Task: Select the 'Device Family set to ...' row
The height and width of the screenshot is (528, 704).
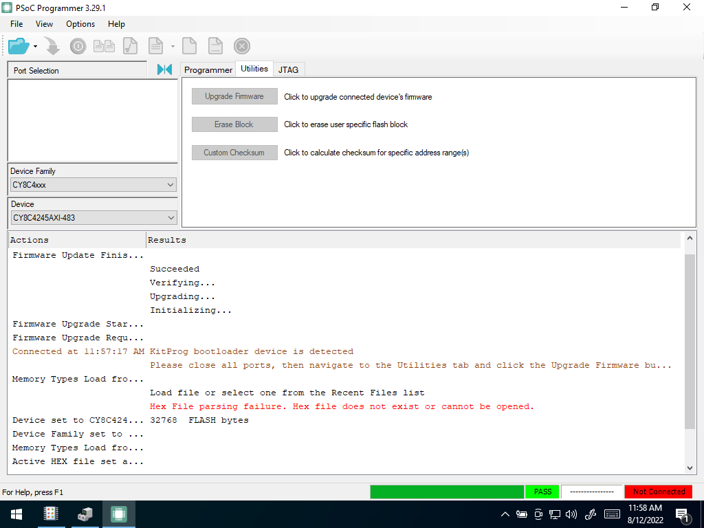Action: [78, 434]
